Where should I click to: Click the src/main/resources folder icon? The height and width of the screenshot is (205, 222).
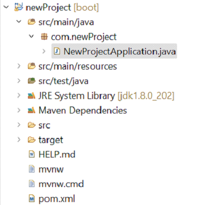tap(31, 66)
